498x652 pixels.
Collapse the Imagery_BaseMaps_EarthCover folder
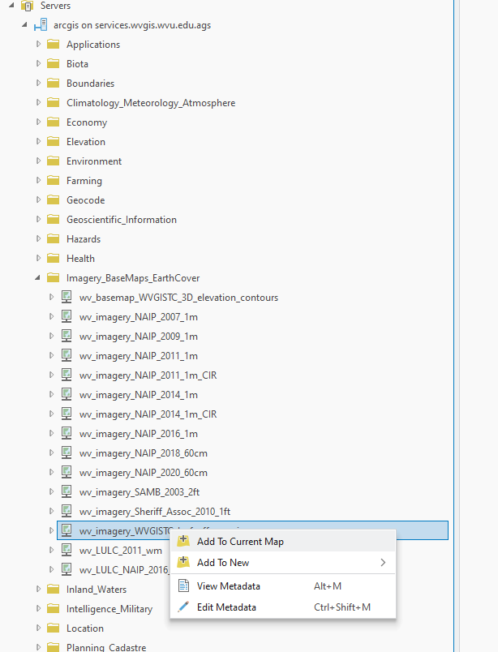[x=38, y=277]
